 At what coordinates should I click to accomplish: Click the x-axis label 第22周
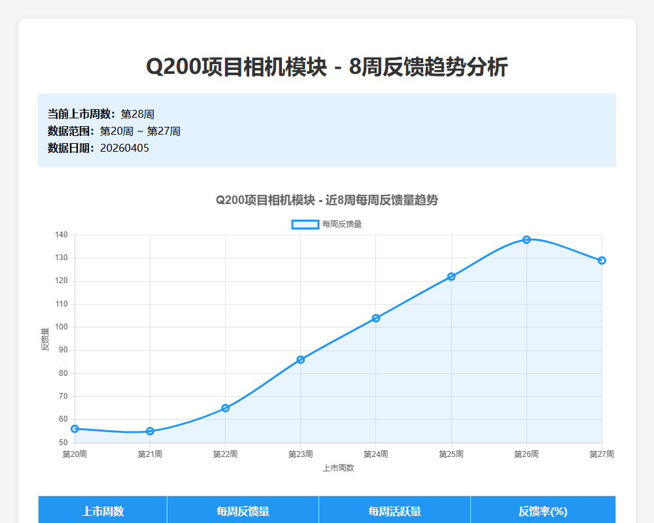click(x=225, y=454)
